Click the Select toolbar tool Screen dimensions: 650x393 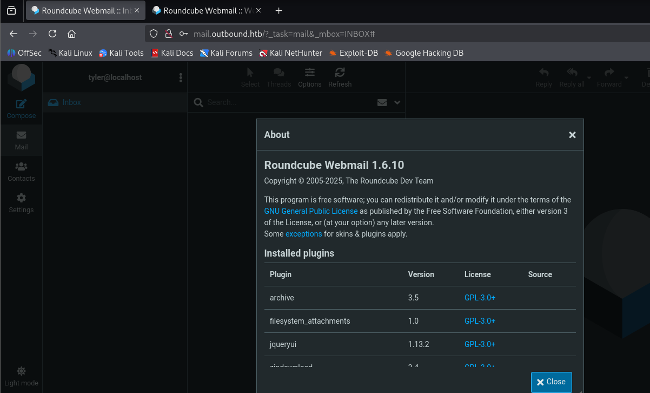(x=250, y=77)
